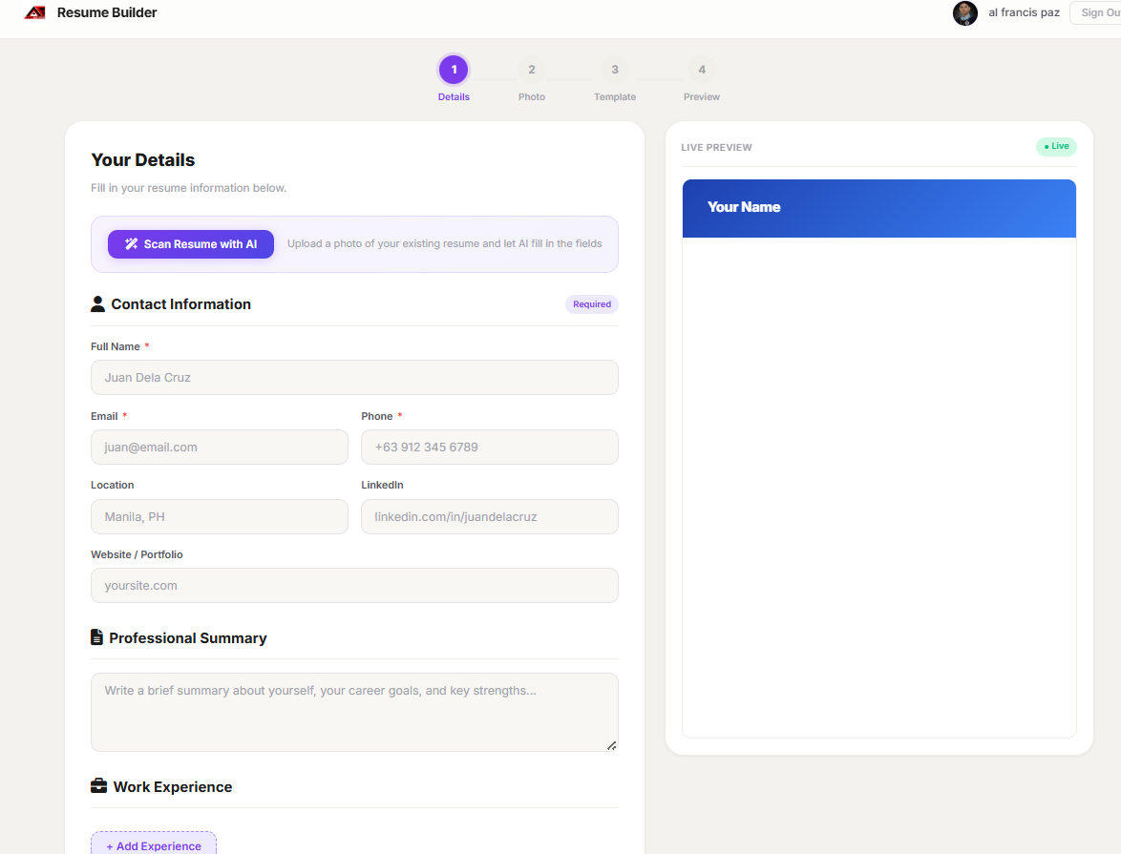Click the Professional Summary heading text
This screenshot has height=854, width=1121.
click(x=188, y=638)
